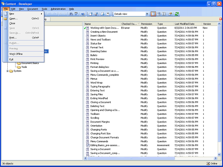Sort by Last Modified Date column header
The height and width of the screenshot is (167, 223).
pyautogui.click(x=188, y=24)
